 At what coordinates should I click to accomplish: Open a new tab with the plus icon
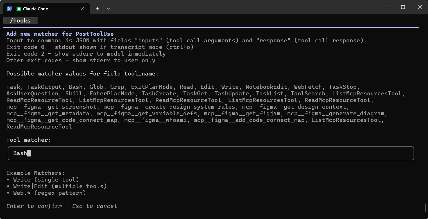tap(97, 9)
